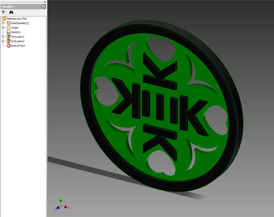Viewport: 274px width, 217px height.
Task: Click the Kekistan key fob part icon
Action: click(4, 19)
